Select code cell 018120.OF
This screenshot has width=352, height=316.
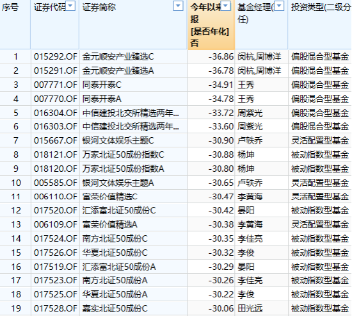(x=55, y=169)
